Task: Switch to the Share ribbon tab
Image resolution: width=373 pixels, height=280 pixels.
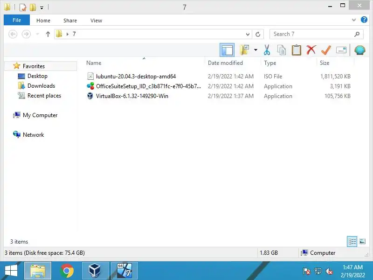Action: point(70,21)
